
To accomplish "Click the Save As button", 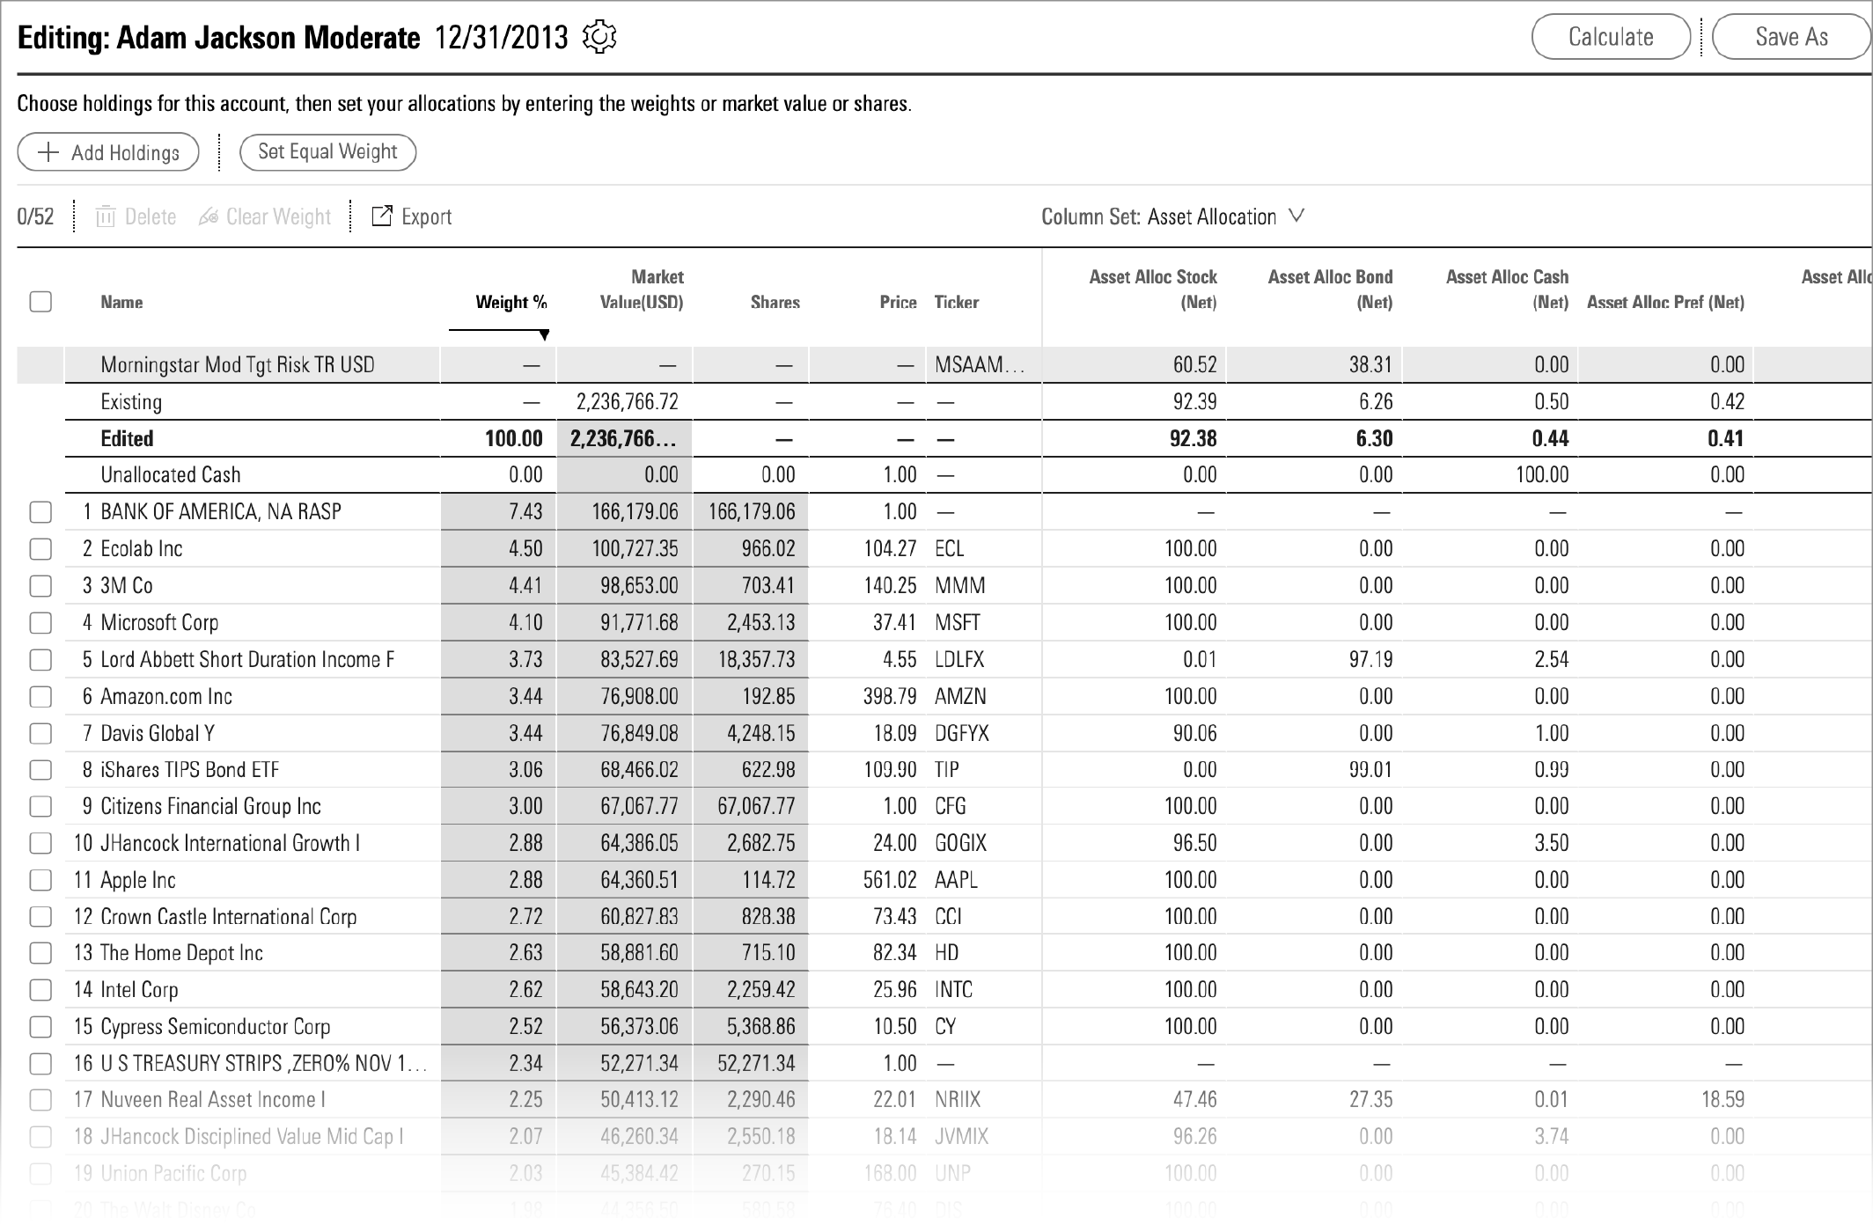I will pos(1790,37).
